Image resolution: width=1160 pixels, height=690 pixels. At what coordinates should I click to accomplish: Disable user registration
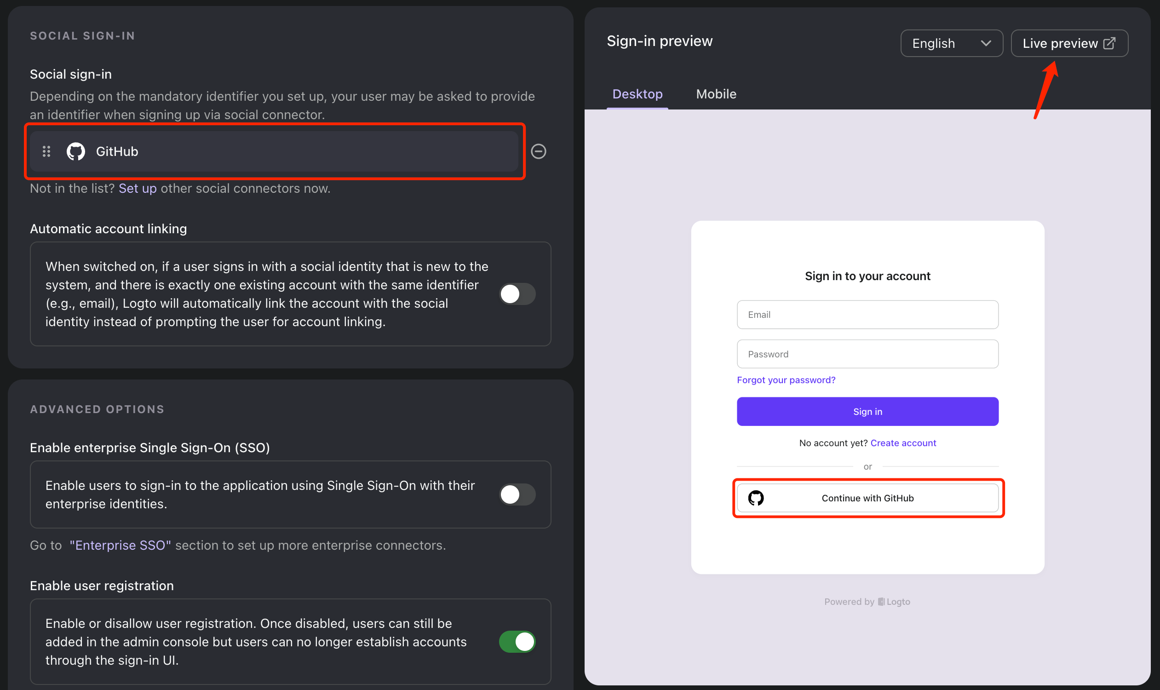[x=517, y=642]
